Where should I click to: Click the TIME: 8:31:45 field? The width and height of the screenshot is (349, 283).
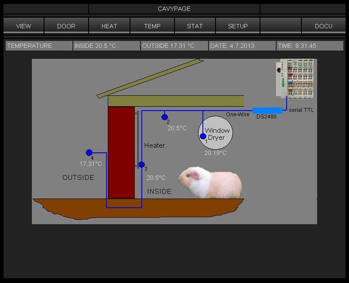pyautogui.click(x=310, y=46)
